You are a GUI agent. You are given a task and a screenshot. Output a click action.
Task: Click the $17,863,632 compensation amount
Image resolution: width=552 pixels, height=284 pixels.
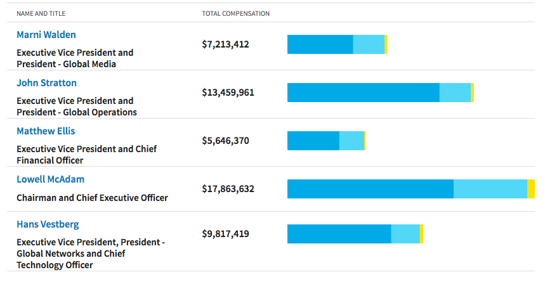228,189
